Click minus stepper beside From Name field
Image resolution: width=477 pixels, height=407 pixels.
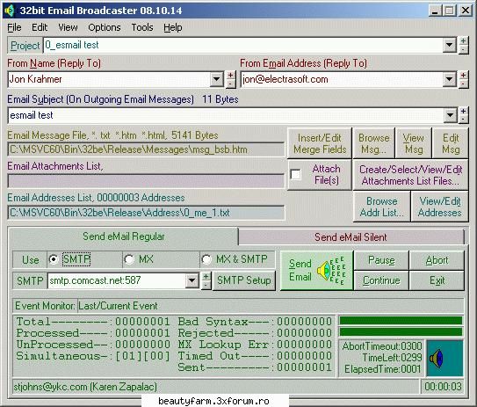point(230,84)
